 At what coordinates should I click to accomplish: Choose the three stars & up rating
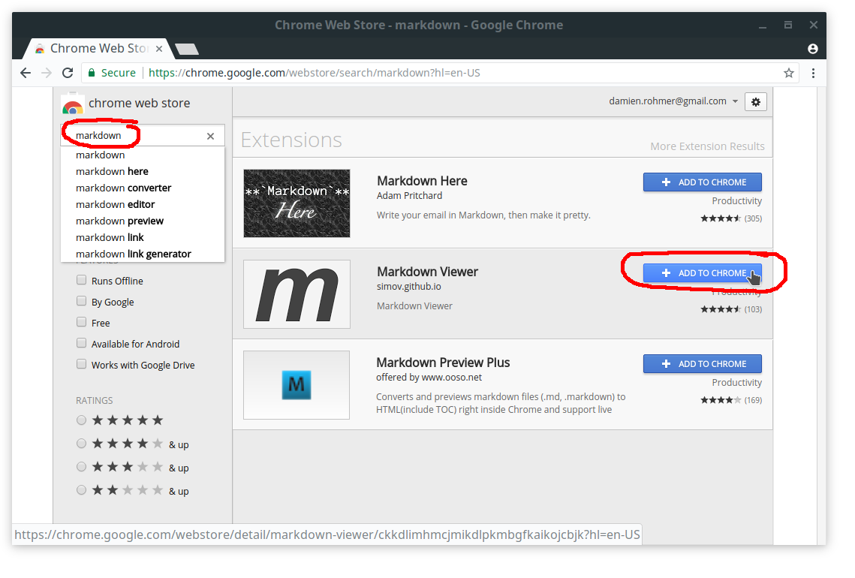tap(82, 467)
